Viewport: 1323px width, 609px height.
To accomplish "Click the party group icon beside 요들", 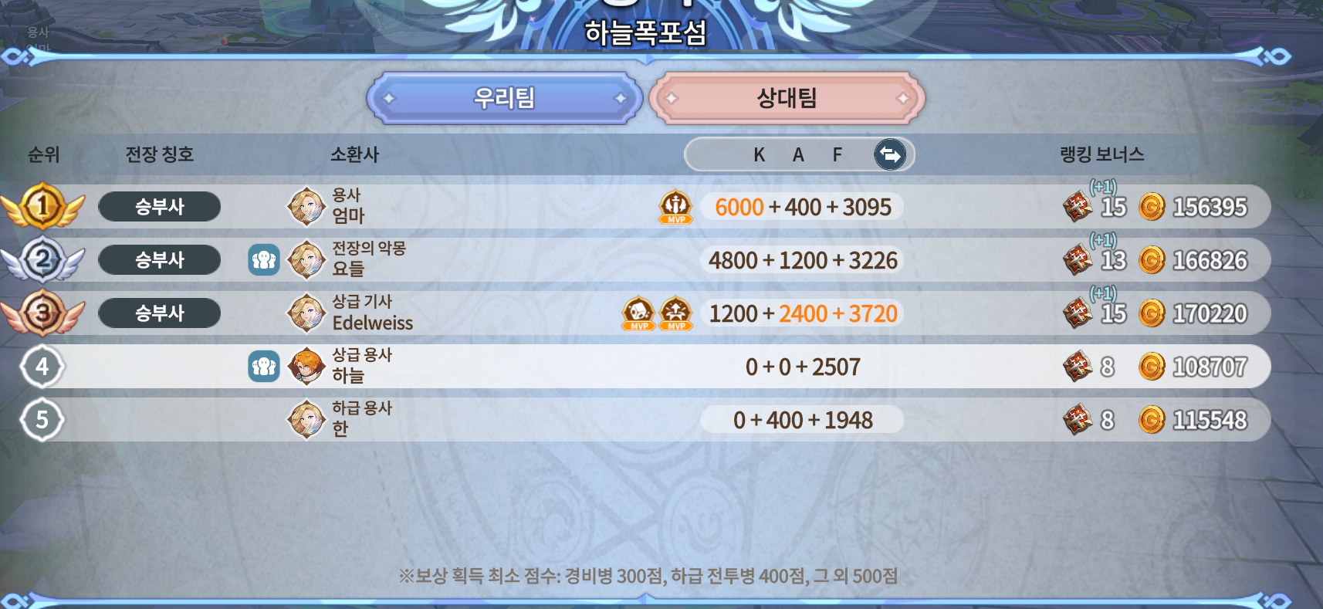I will [264, 260].
